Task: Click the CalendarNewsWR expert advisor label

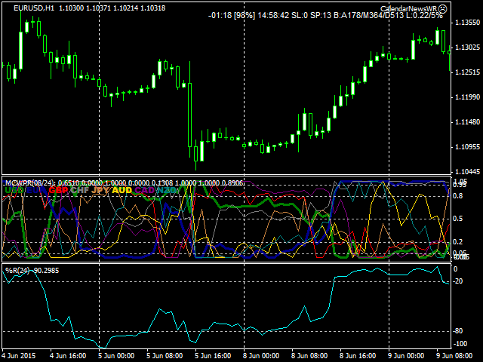Action: coord(409,9)
